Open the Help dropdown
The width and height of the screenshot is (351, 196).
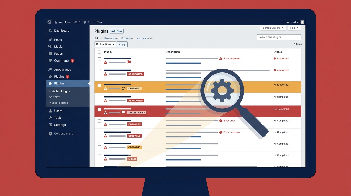(x=294, y=28)
